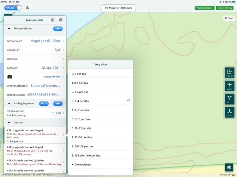Open the Esri attribution link
The width and height of the screenshot is (237, 177).
point(234,175)
